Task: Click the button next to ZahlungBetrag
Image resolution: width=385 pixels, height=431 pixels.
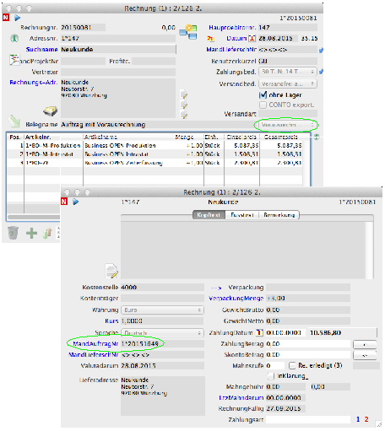Action: [365, 344]
